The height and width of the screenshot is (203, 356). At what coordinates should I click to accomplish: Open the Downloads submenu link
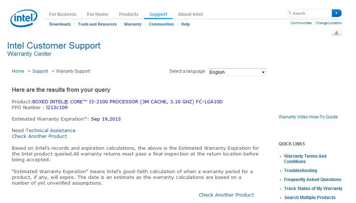point(60,24)
